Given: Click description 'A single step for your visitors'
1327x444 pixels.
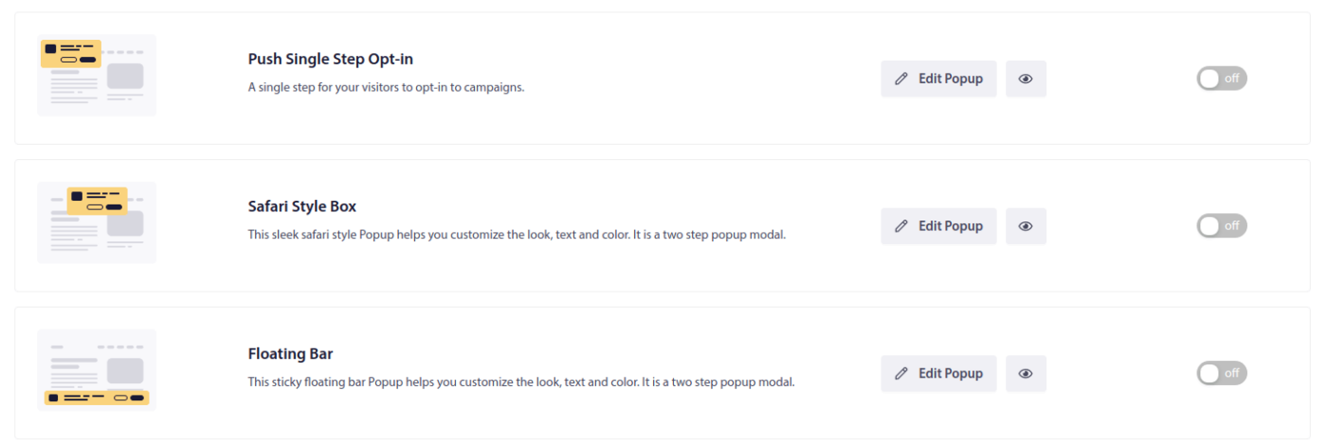Looking at the screenshot, I should 387,87.
